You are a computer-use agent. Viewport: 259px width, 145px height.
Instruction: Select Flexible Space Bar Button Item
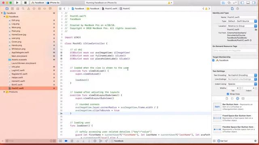(235, 129)
